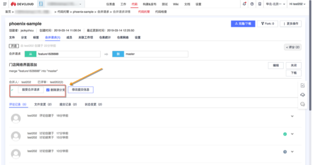Viewport: 315px width, 165px height.
Task: Open the Docs menu item
Action: click(x=187, y=4)
